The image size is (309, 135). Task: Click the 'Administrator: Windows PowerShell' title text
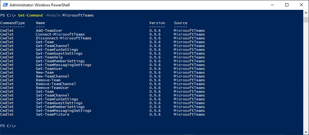pos(39,5)
